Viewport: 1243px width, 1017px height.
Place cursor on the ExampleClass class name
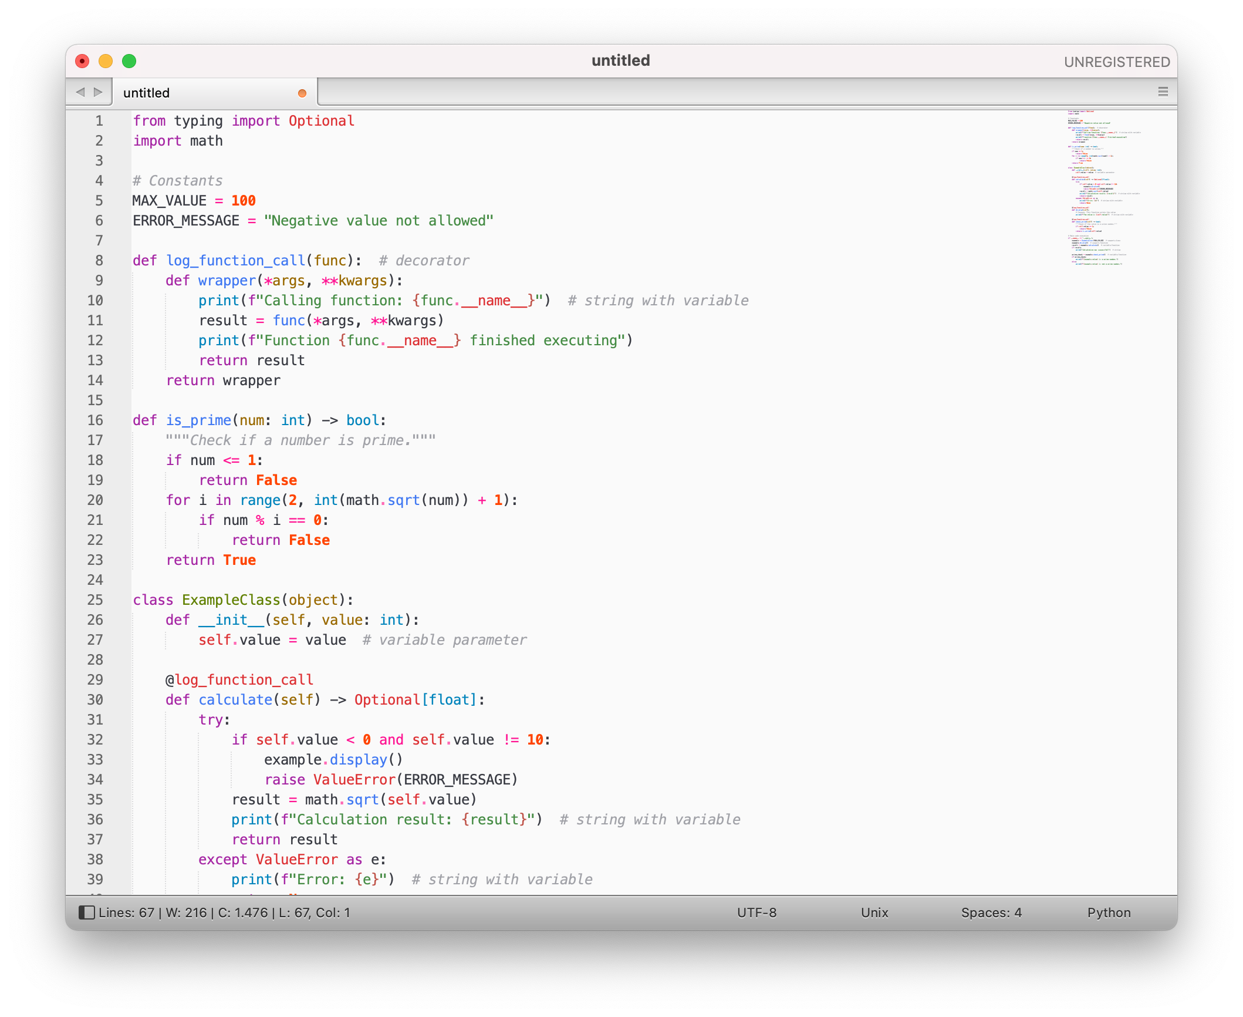pyautogui.click(x=231, y=600)
